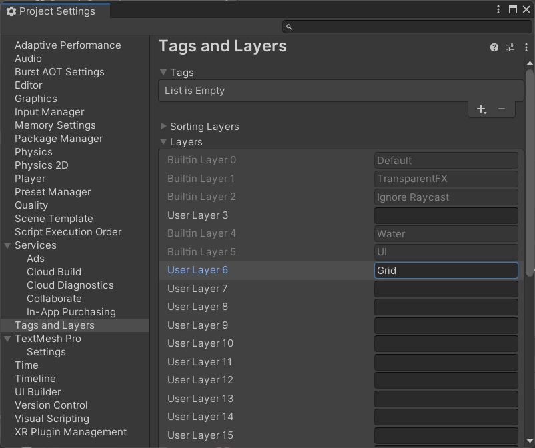Open Package Manager settings
The height and width of the screenshot is (448, 535).
click(x=59, y=139)
